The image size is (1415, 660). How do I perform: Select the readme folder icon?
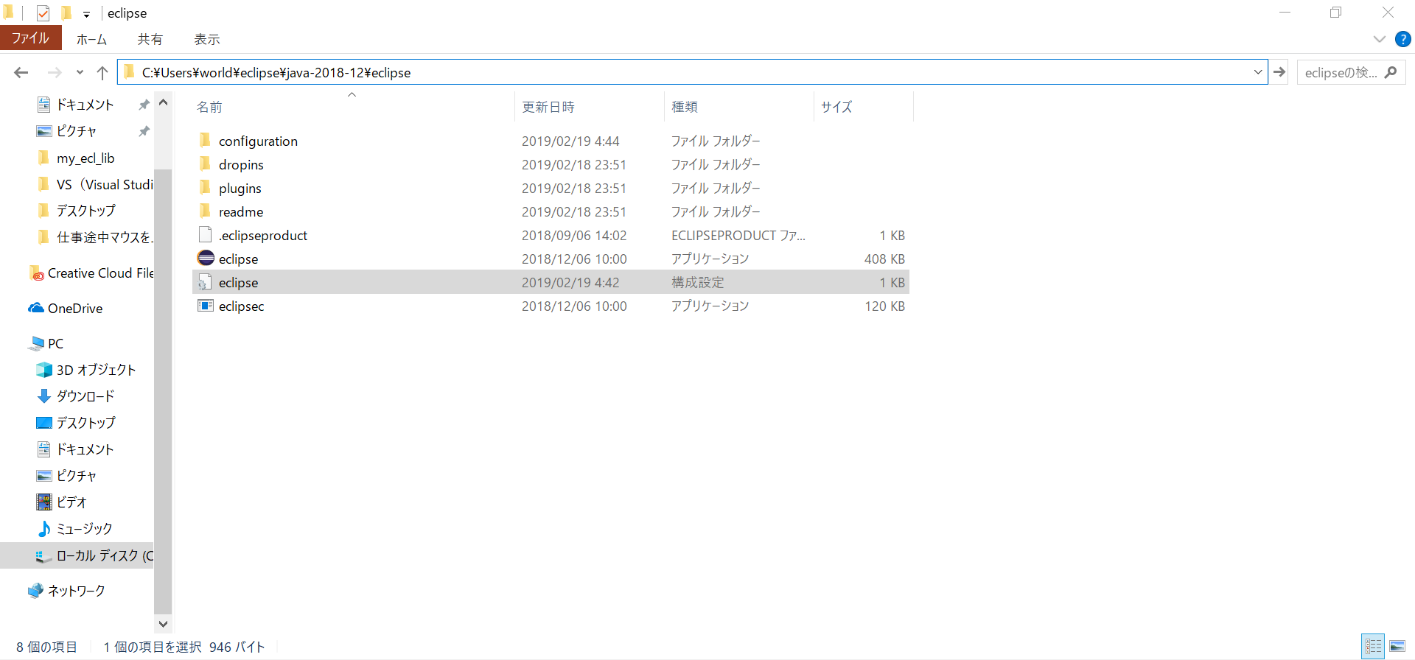tap(205, 211)
